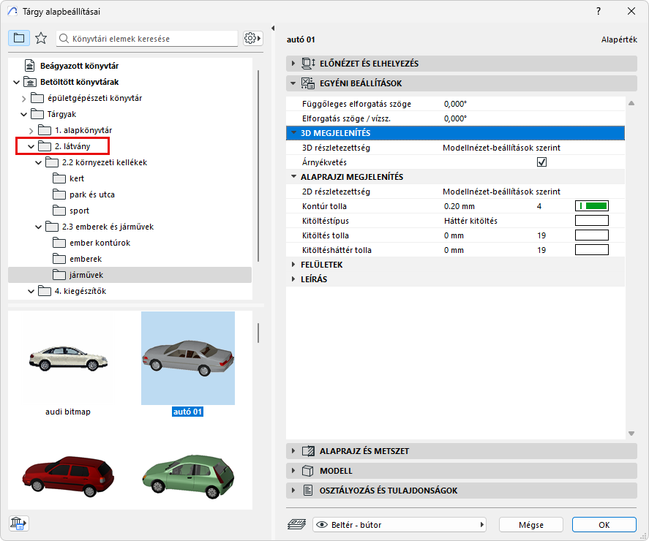Select the audi bitmap thumbnail
This screenshot has height=541, width=649.
click(x=67, y=358)
